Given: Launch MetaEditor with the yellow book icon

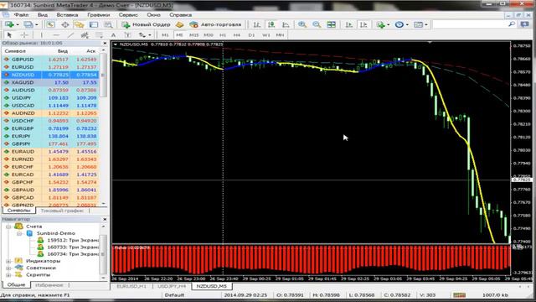Looking at the screenshot, I should click(179, 24).
